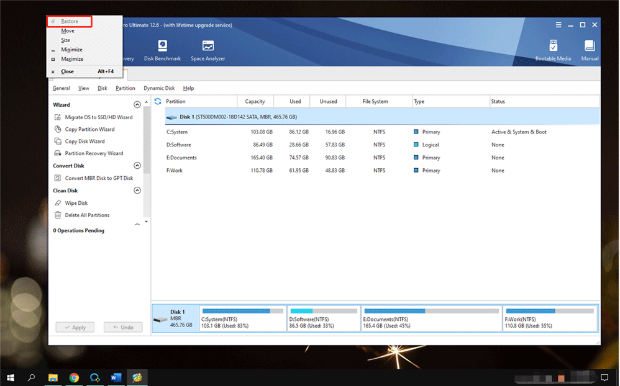Choose Size in the system menu
Screen dimensions: 620x386
[84, 40]
